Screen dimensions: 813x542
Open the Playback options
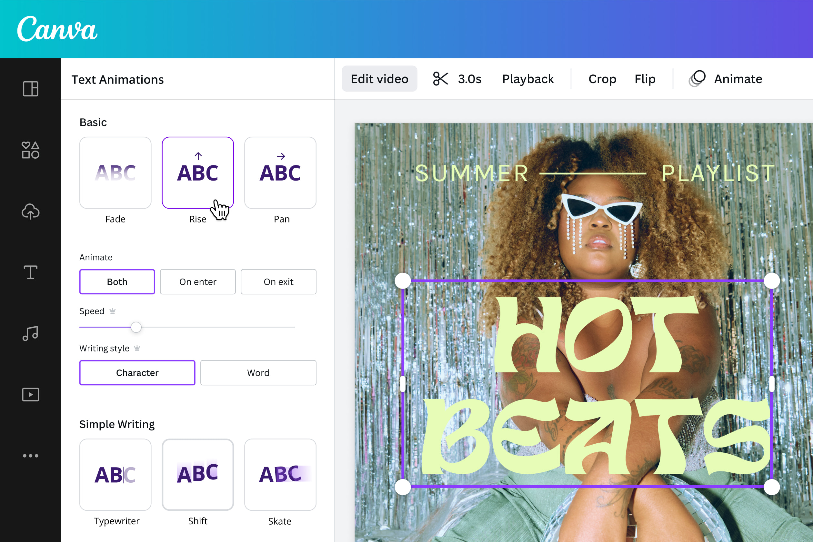527,78
